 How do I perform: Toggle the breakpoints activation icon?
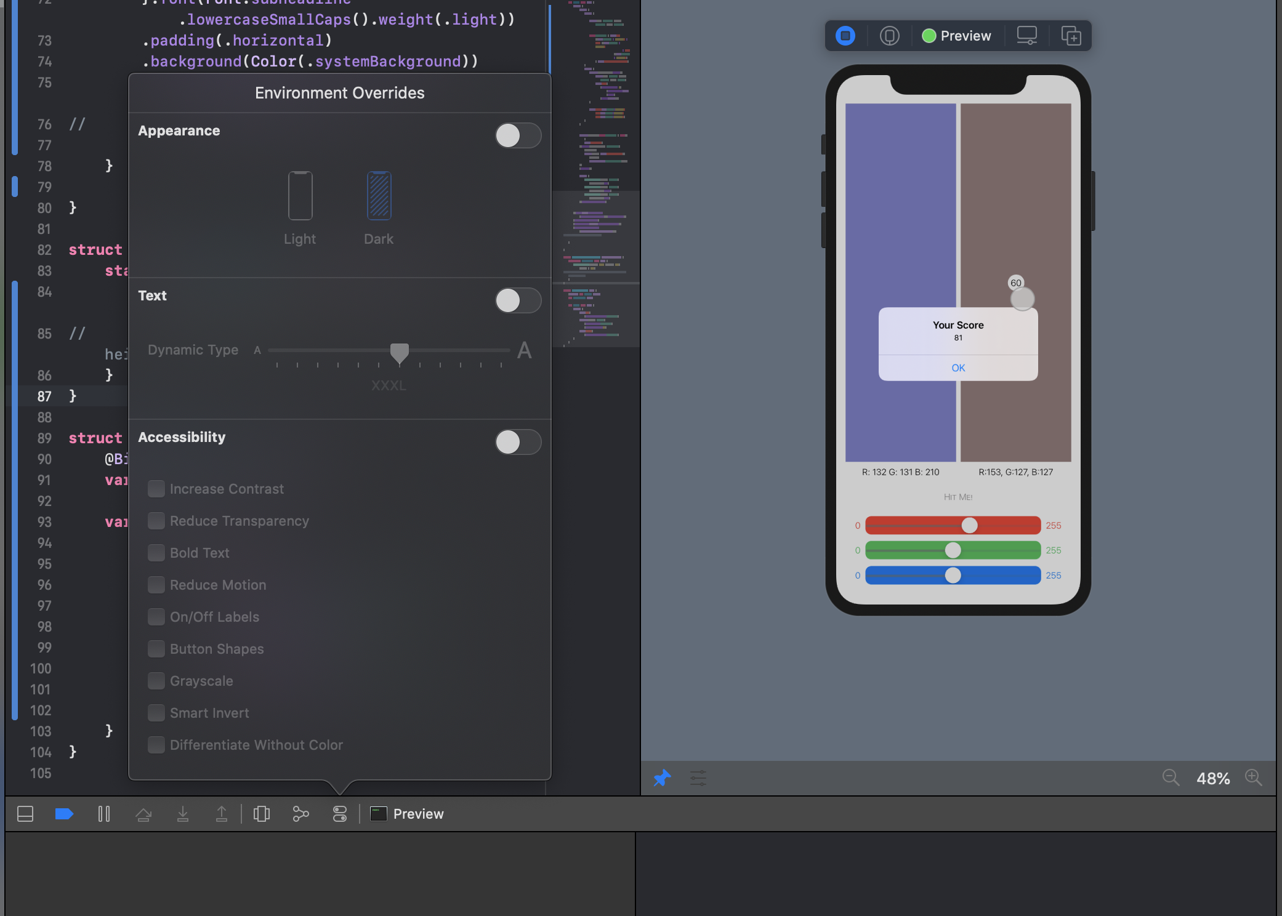pyautogui.click(x=64, y=814)
